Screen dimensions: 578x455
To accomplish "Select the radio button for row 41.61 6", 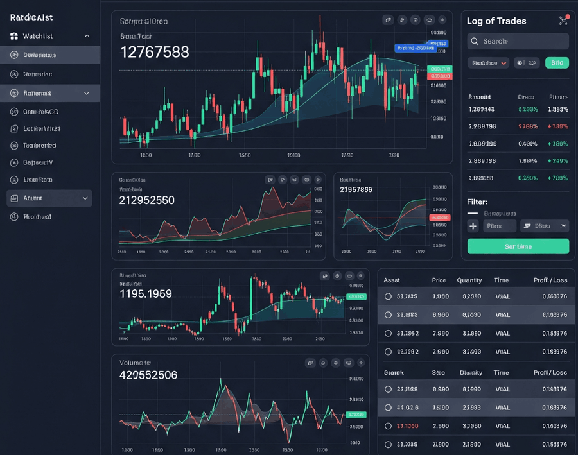I will pos(388,408).
